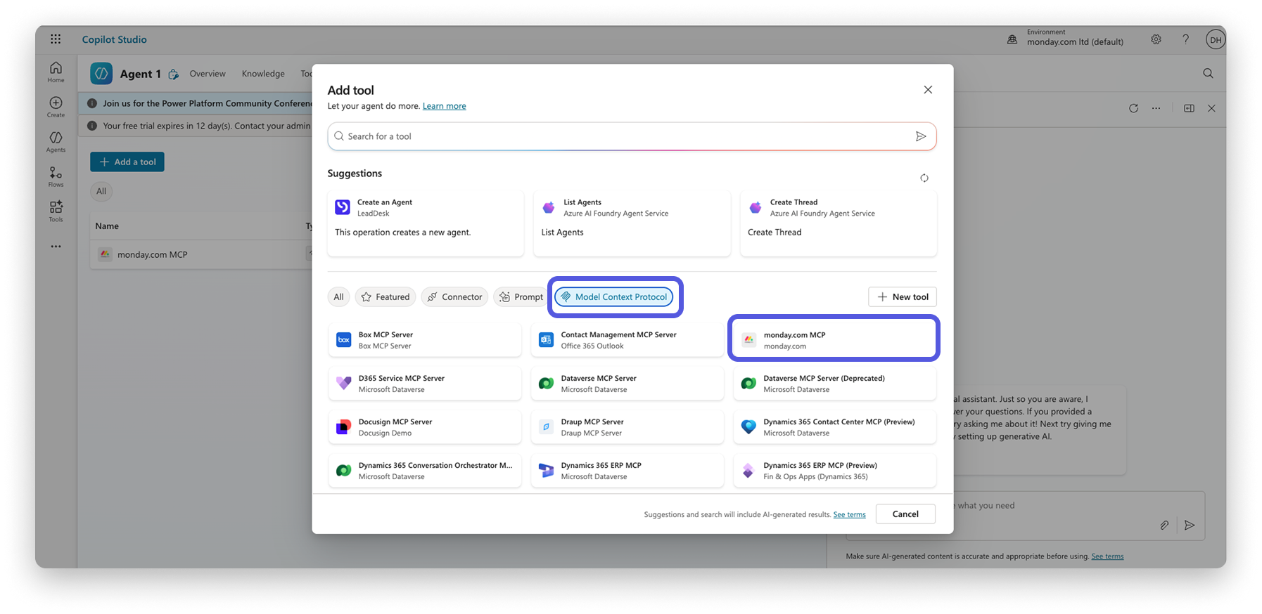Open the Help question mark icon

(x=1185, y=39)
